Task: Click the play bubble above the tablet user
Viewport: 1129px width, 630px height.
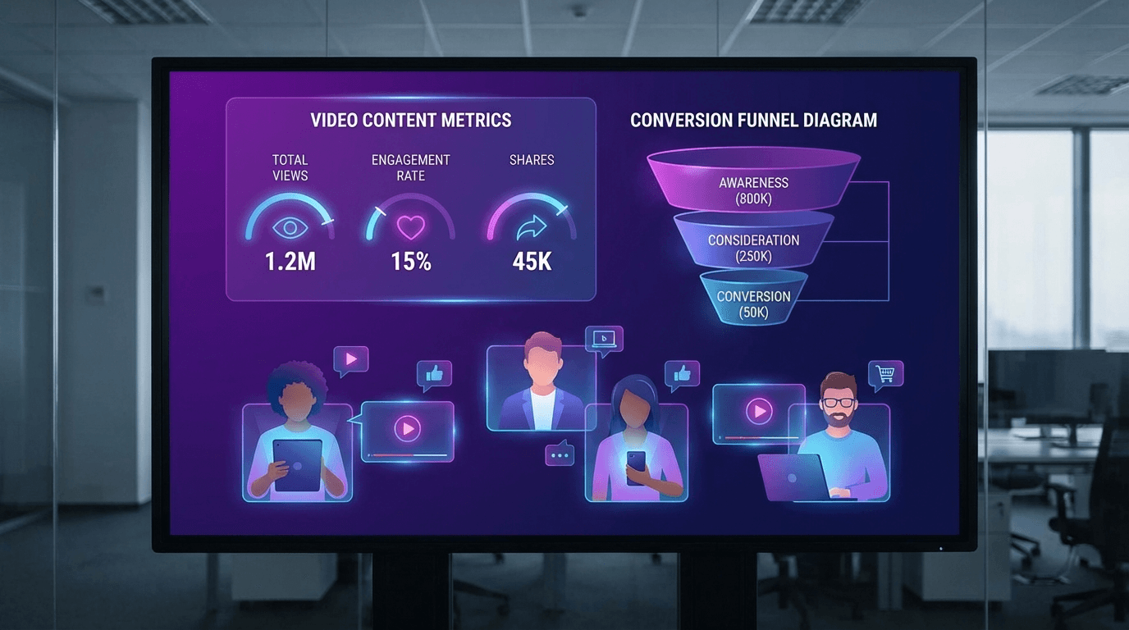Action: (351, 358)
